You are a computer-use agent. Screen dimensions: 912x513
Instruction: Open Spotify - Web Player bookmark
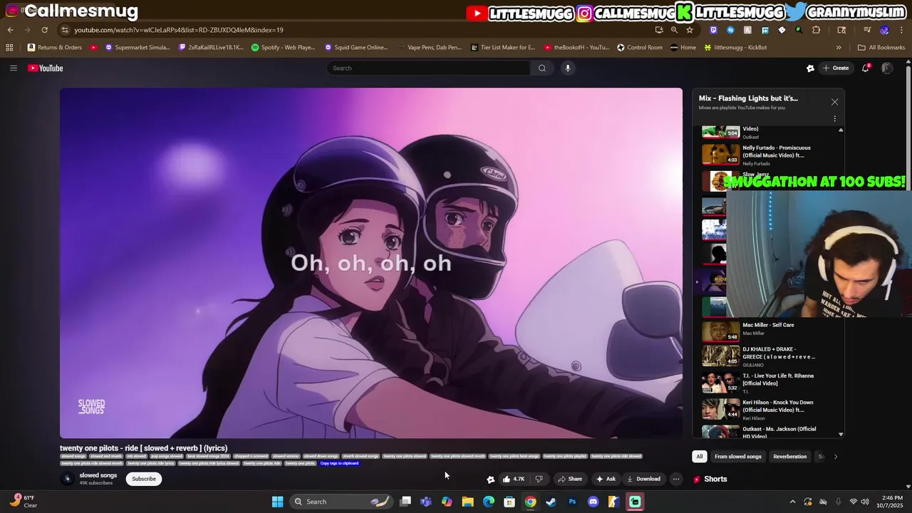283,48
